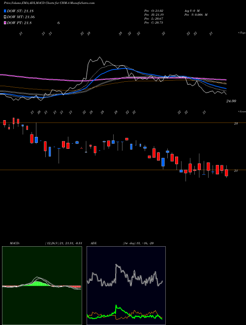246x325 pixels.
Task: Click the ADX '(14 day) 18, +16, -20' values
Action: coord(138,243)
